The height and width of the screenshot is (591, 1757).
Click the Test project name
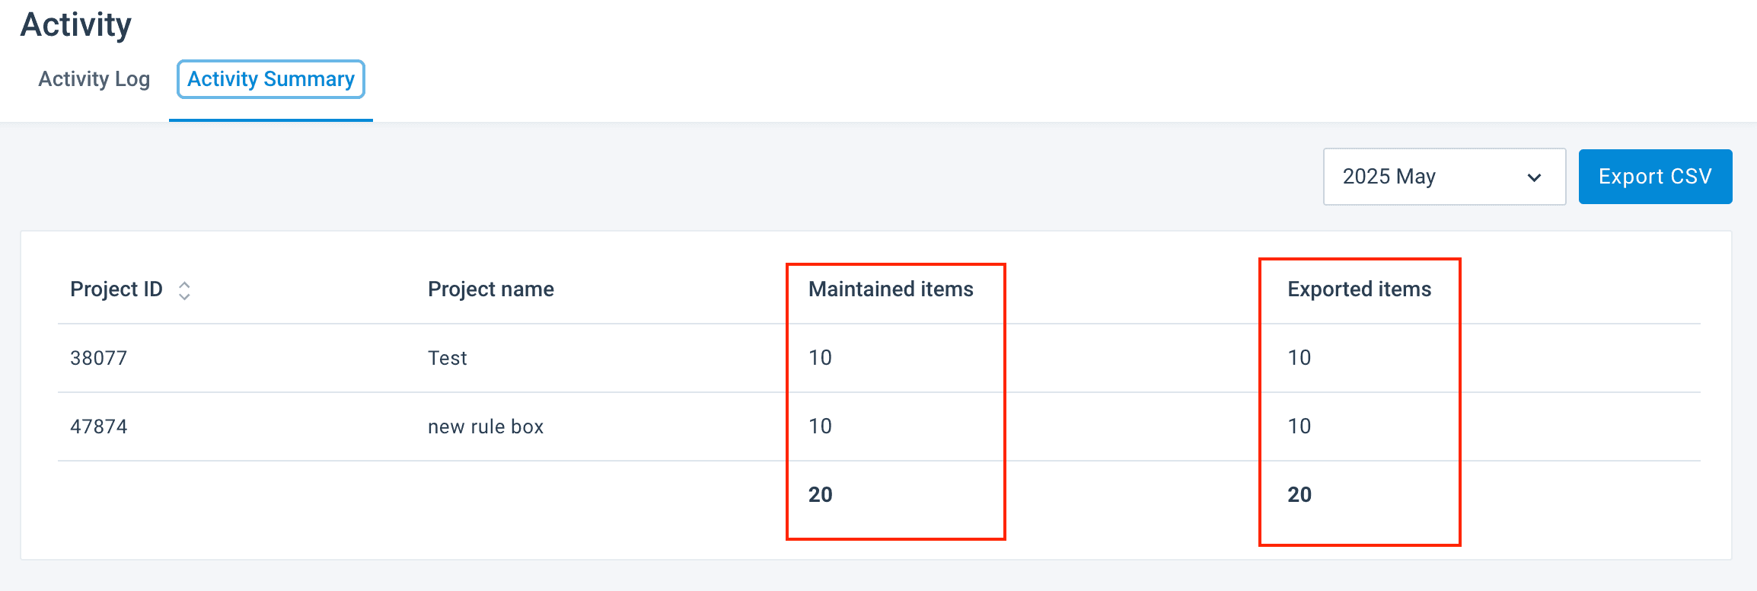pos(448,358)
